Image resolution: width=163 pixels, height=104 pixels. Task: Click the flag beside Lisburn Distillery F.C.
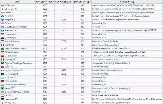point(3,71)
